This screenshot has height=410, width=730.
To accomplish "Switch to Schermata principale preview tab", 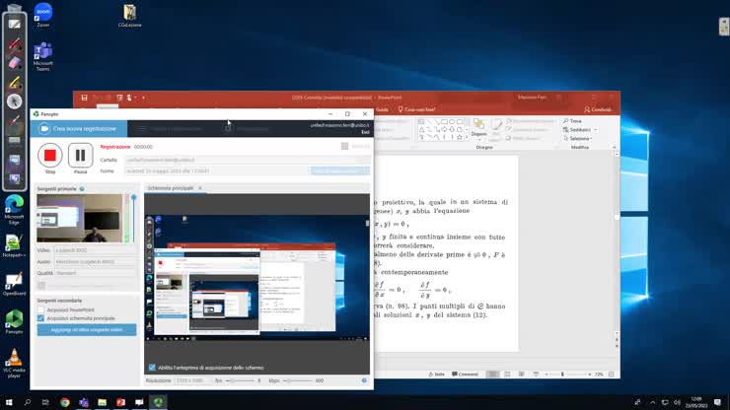I will coord(171,187).
